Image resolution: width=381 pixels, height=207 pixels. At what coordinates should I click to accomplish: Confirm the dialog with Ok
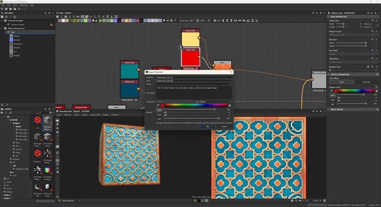coord(207,126)
